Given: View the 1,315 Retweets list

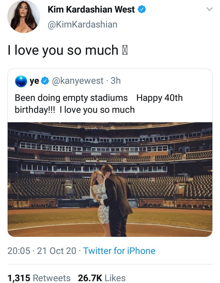Looking at the screenshot, I should (x=39, y=278).
